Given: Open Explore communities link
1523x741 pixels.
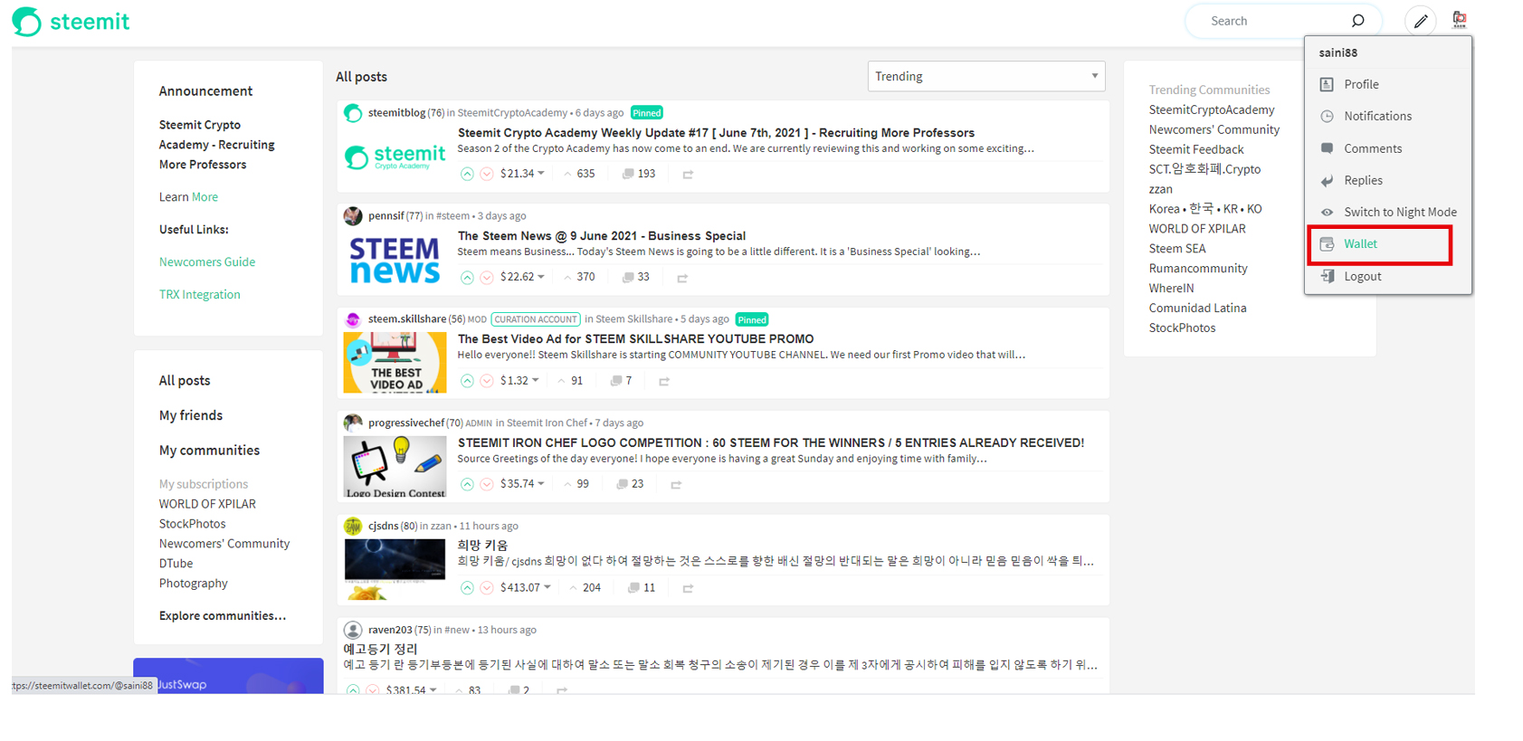Looking at the screenshot, I should [x=223, y=616].
